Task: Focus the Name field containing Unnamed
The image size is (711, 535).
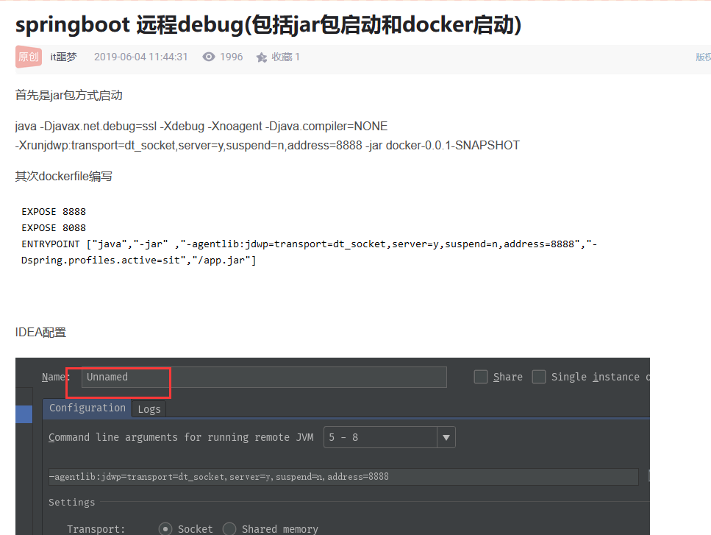Action: coord(264,377)
